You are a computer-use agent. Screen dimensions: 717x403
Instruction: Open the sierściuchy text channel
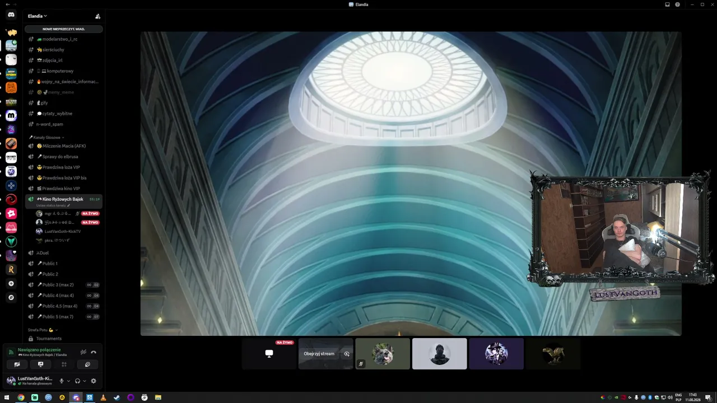[64, 50]
